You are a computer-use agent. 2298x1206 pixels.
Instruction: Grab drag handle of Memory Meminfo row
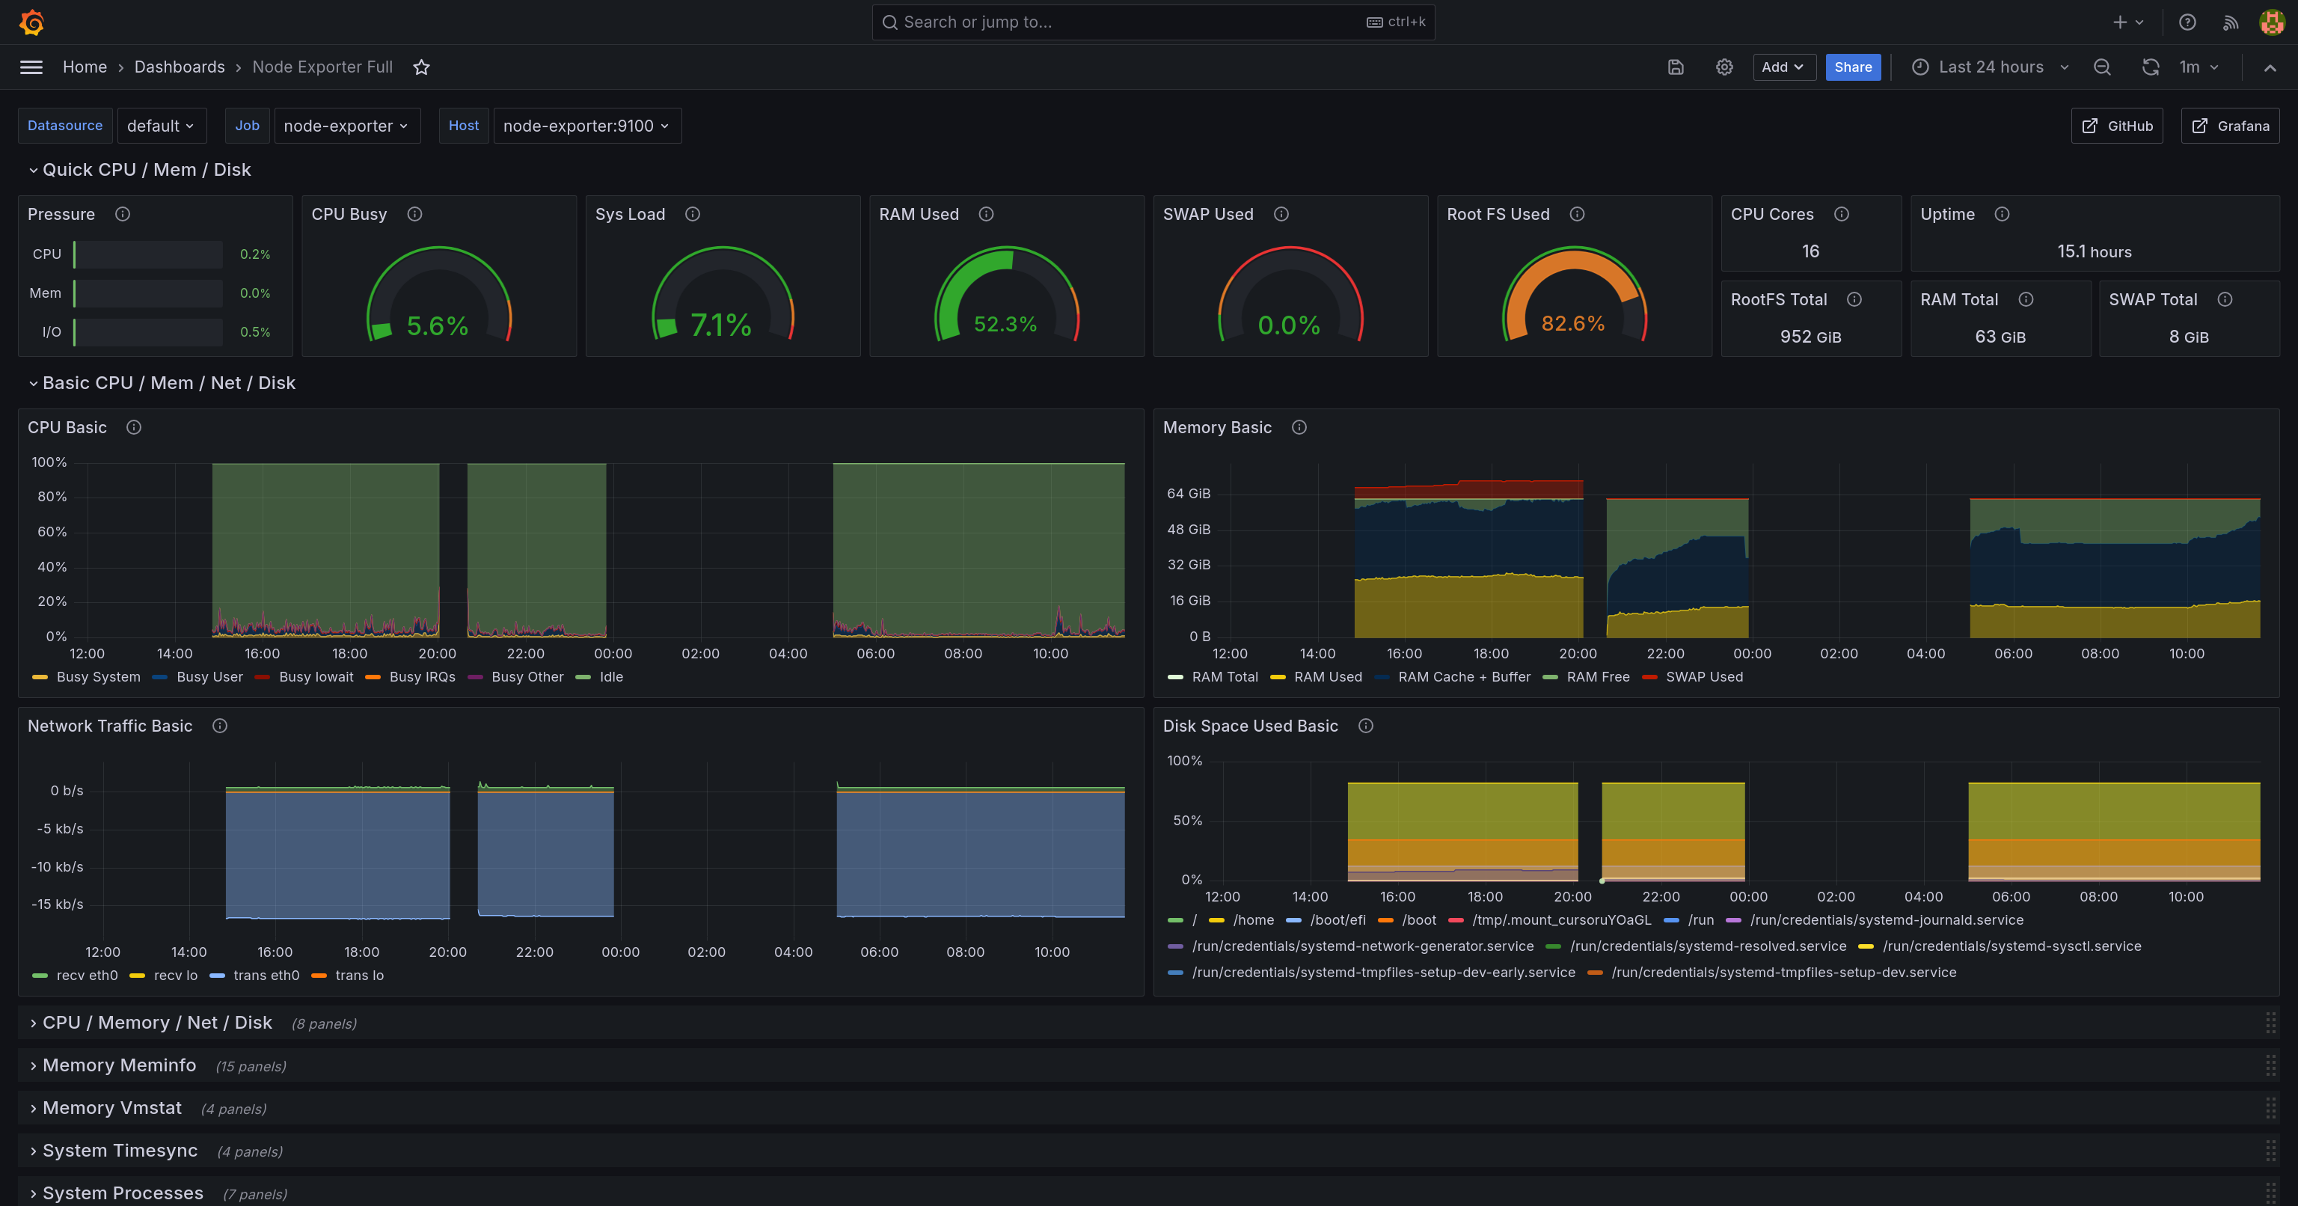point(2270,1065)
